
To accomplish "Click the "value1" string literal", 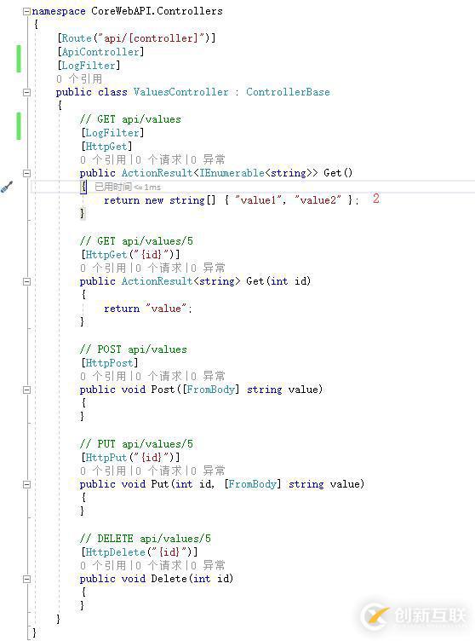I will click(x=258, y=200).
